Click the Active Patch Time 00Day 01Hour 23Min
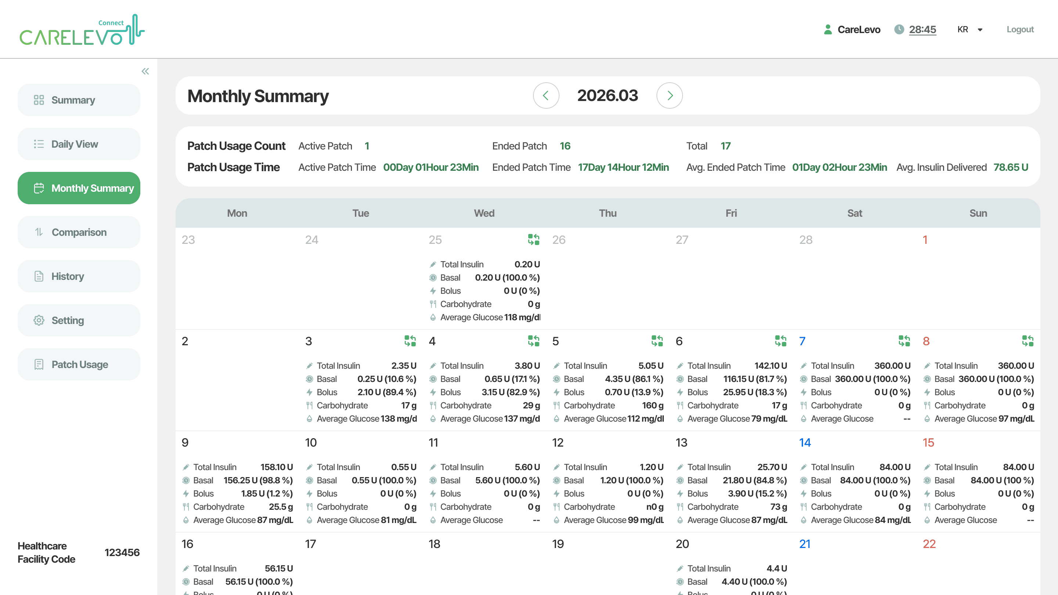This screenshot has height=595, width=1058. click(431, 167)
